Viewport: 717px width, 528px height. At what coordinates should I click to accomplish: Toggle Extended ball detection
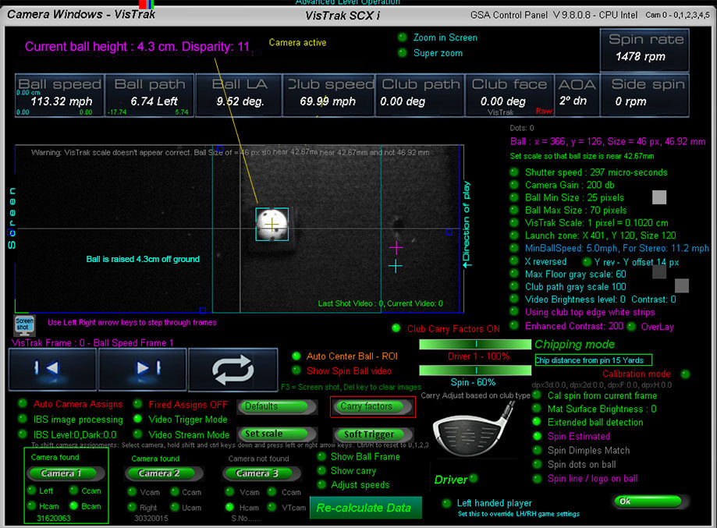(x=537, y=422)
